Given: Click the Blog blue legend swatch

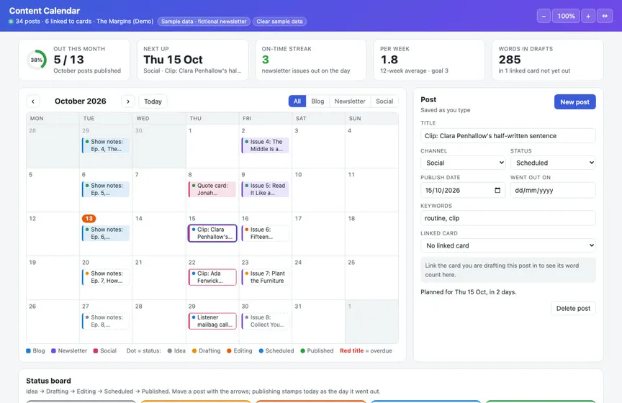Looking at the screenshot, I should click(28, 350).
